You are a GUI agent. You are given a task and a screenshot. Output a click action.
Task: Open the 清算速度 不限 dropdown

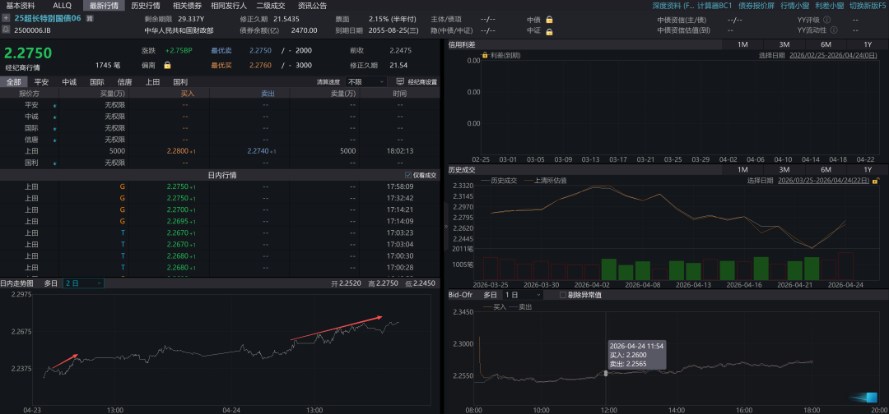coord(366,82)
